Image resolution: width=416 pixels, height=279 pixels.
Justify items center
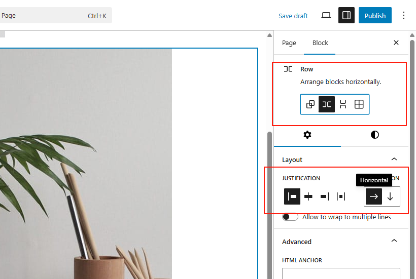coord(308,196)
